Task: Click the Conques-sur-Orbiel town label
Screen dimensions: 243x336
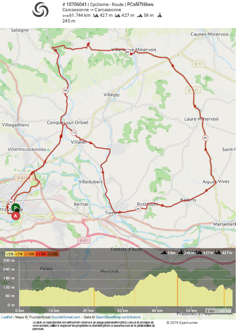Action: 67,122
